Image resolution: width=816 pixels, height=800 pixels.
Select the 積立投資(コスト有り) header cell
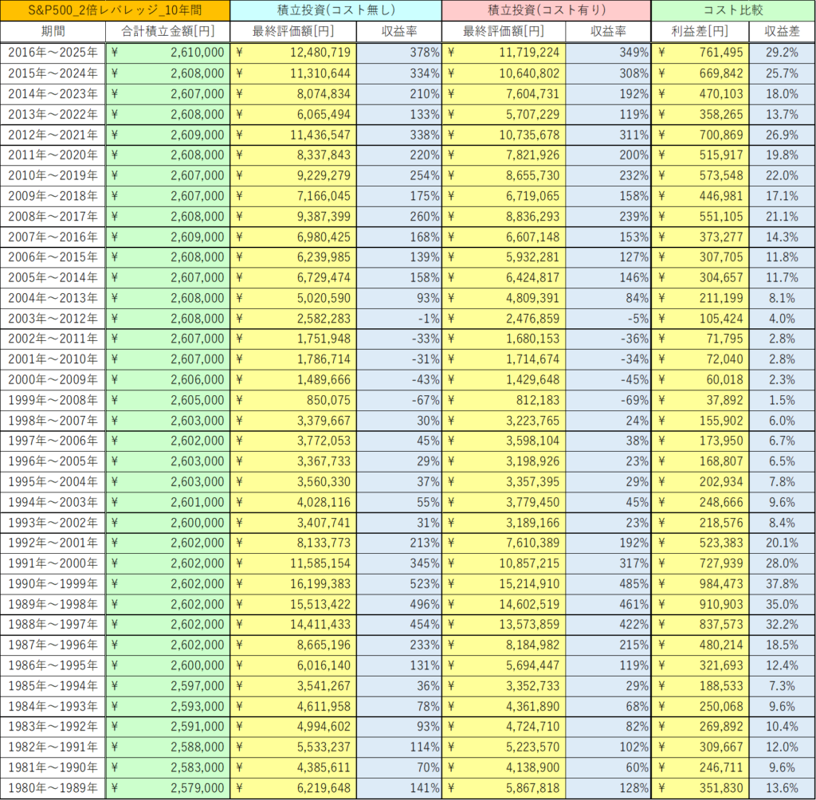(x=546, y=11)
